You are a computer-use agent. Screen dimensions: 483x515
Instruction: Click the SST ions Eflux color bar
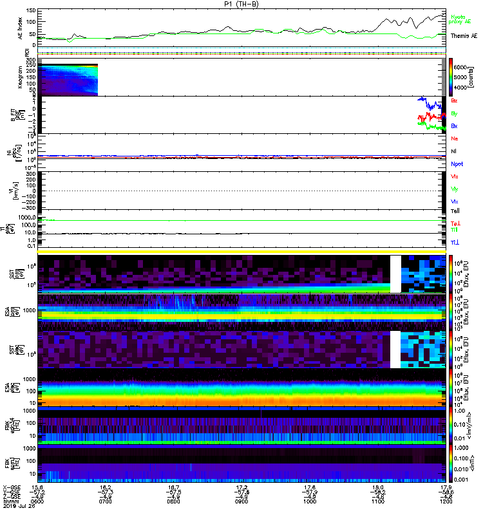tap(451, 274)
